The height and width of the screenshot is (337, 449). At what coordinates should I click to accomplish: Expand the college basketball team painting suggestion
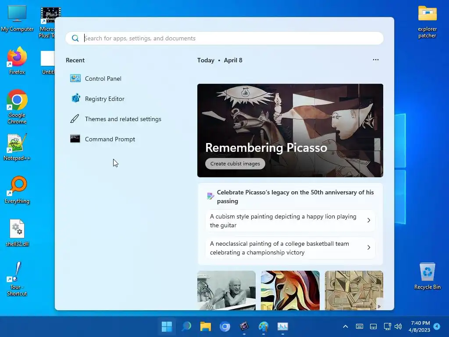coord(290,248)
